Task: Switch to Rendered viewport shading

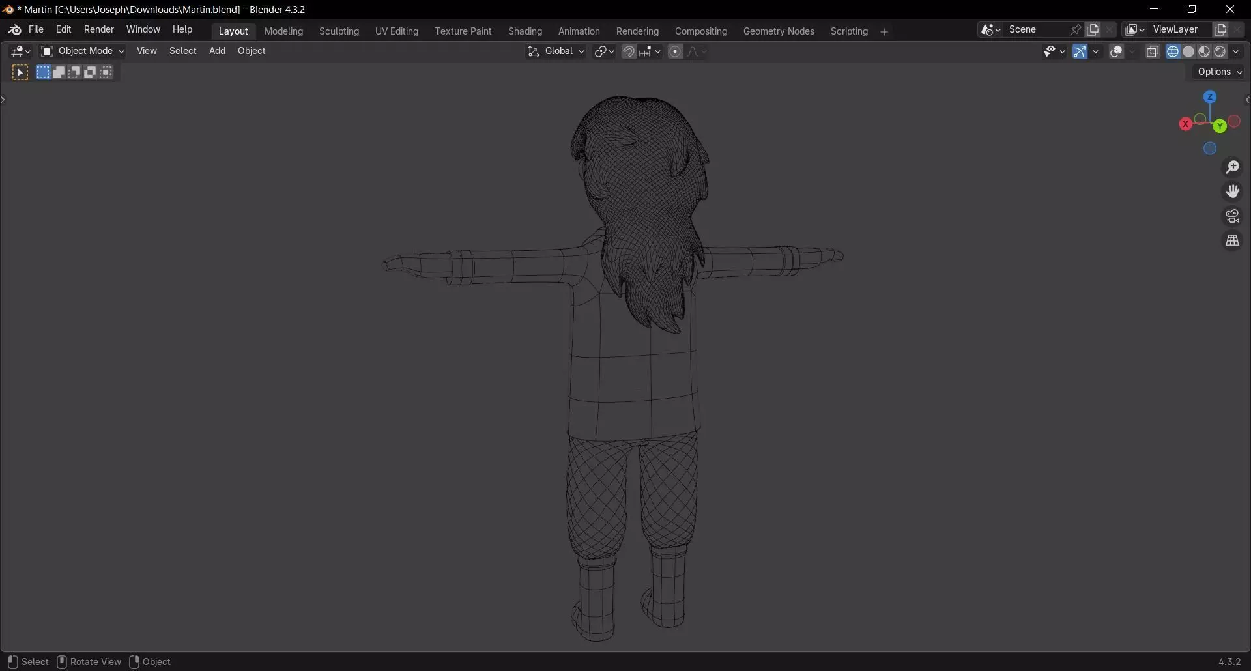Action: click(x=1220, y=51)
